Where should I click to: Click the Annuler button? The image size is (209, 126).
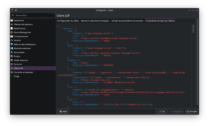192,111
